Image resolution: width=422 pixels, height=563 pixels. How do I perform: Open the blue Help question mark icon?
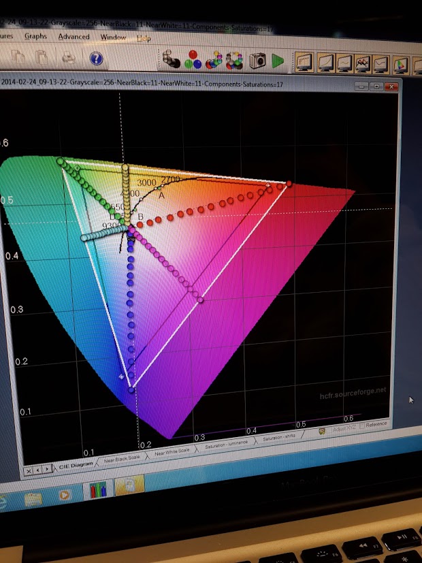pyautogui.click(x=96, y=59)
